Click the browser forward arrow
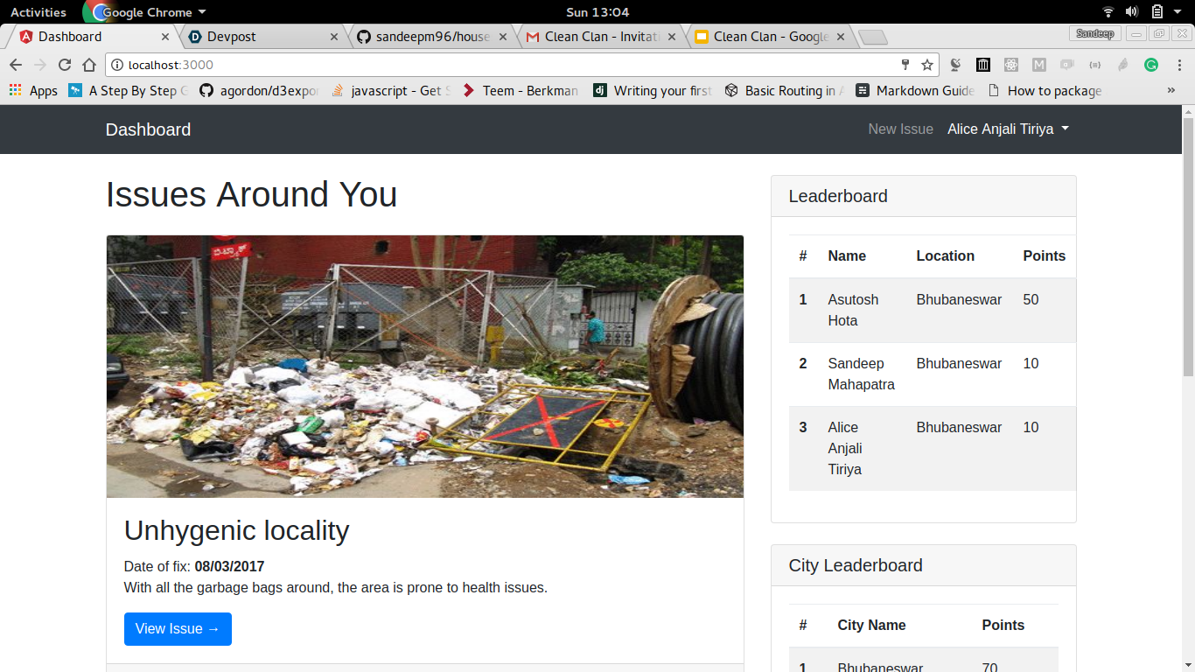This screenshot has height=672, width=1195. (x=40, y=65)
